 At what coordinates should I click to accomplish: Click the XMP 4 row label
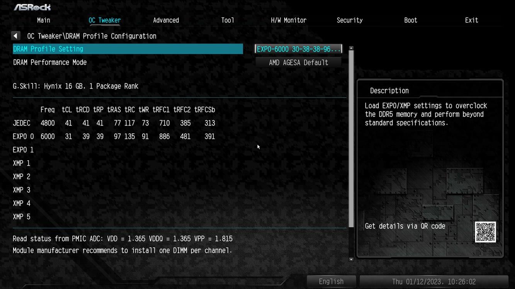click(x=22, y=203)
